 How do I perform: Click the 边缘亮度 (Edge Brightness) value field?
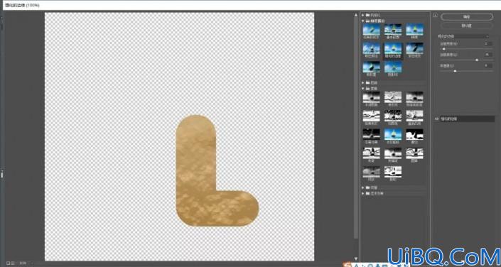click(x=488, y=55)
